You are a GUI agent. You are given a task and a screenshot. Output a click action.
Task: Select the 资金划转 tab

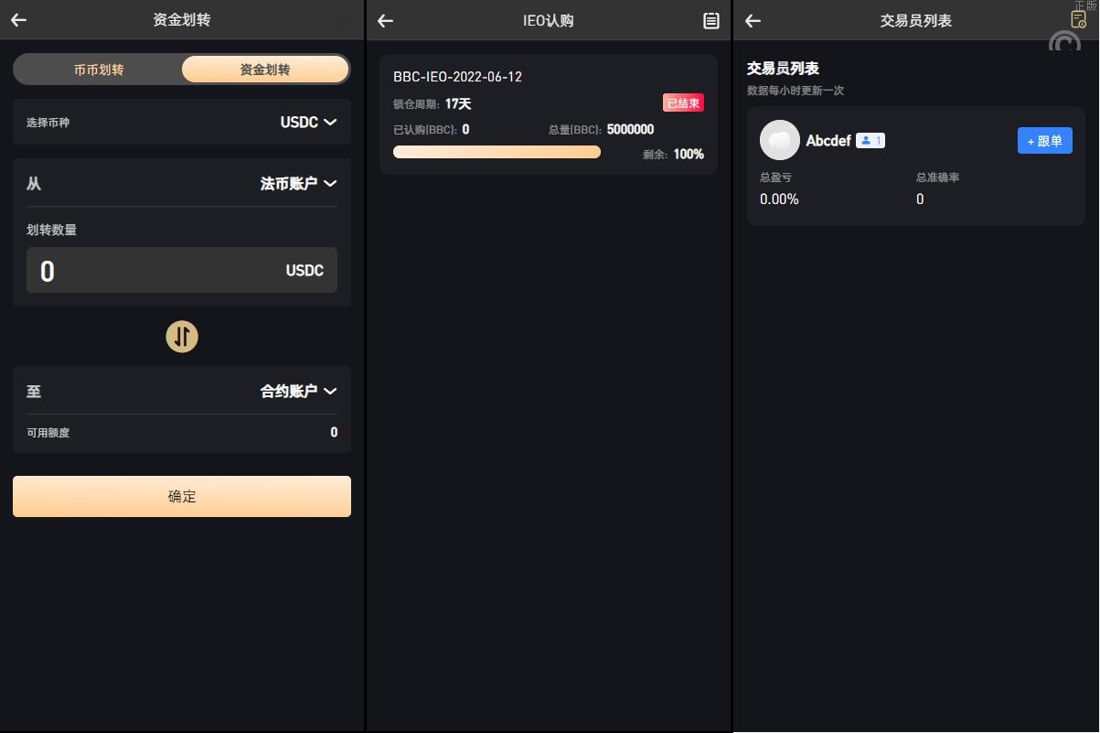pos(265,70)
